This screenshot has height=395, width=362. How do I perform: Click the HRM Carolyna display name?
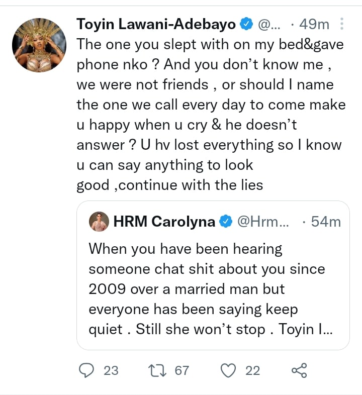(x=164, y=222)
